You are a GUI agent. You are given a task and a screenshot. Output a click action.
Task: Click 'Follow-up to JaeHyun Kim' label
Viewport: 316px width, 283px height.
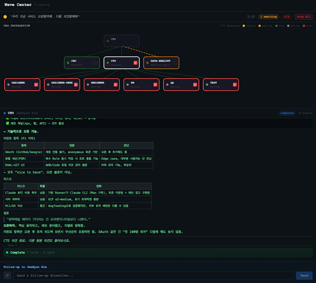click(x=25, y=267)
